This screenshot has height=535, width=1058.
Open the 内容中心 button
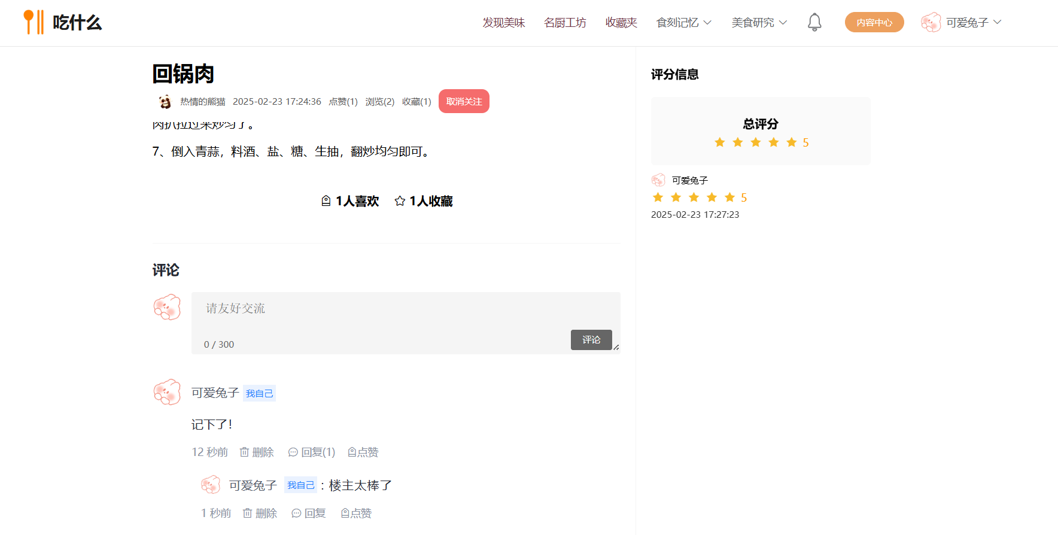tap(874, 22)
